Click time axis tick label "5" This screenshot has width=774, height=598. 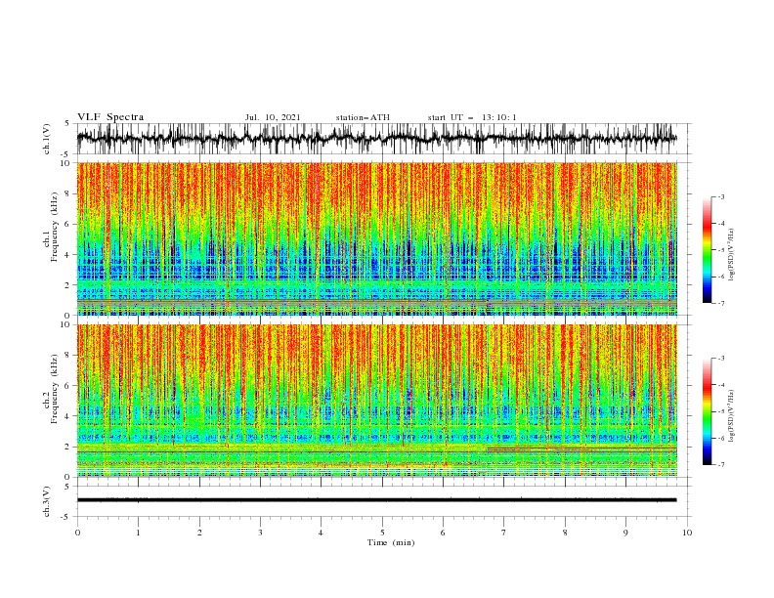[x=382, y=533]
